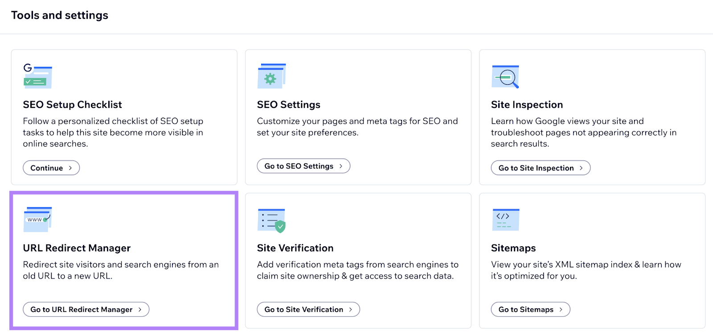This screenshot has height=335, width=713.
Task: Click the URL Redirect Manager heading
Action: pos(77,248)
